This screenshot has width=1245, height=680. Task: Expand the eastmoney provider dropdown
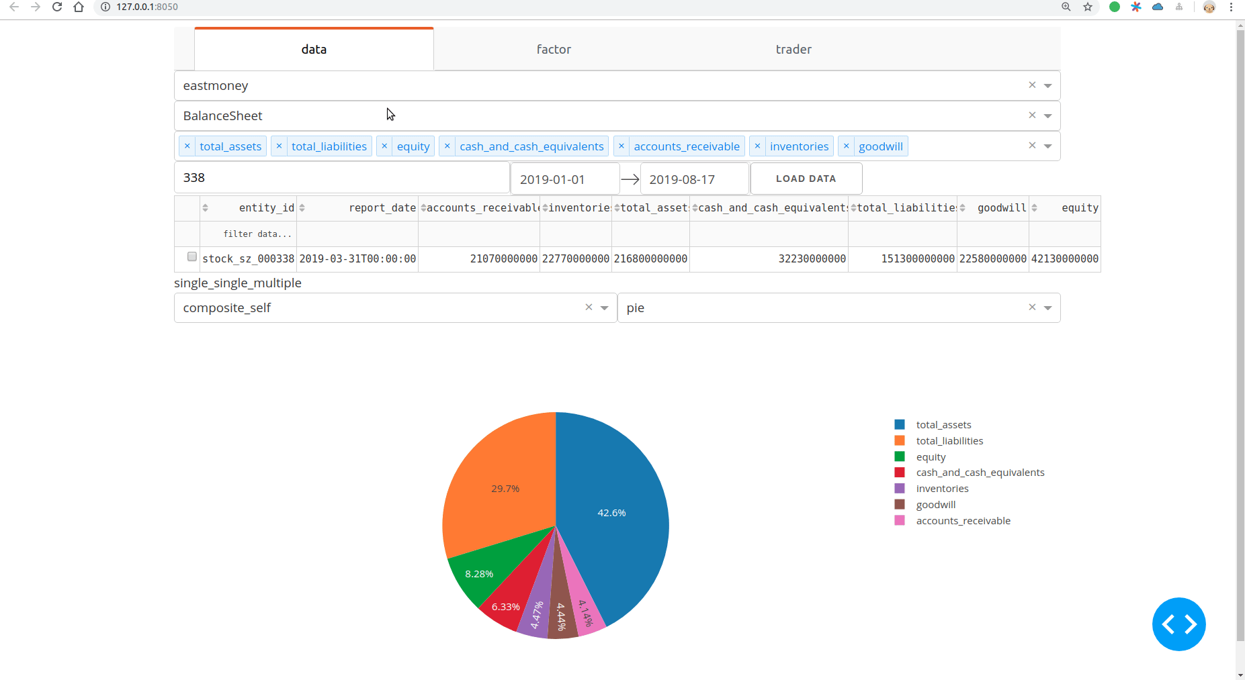tap(1047, 86)
